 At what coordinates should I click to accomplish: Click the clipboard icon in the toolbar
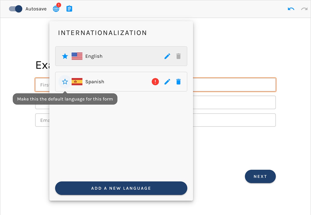pyautogui.click(x=69, y=9)
